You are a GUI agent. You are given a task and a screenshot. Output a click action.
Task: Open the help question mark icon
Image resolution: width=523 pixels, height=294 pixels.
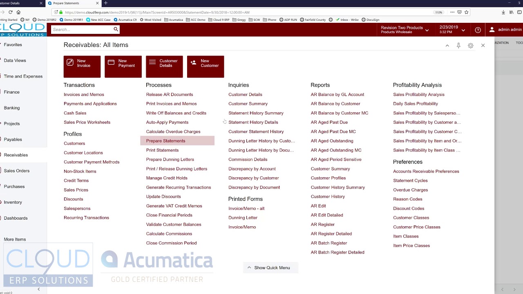[478, 30]
